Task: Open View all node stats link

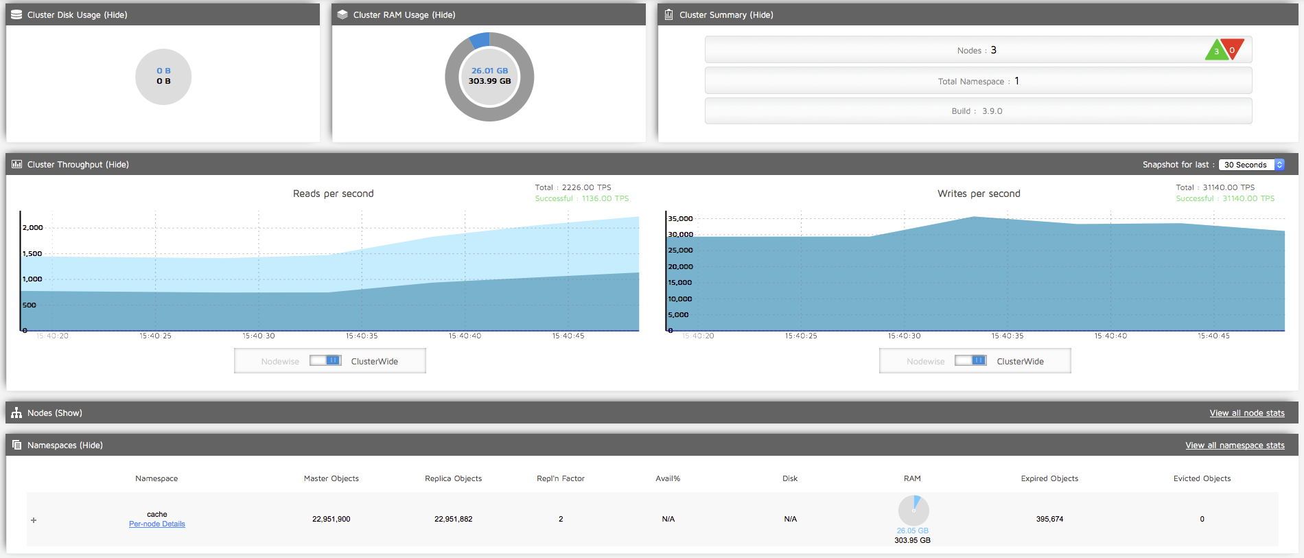Action: tap(1247, 412)
